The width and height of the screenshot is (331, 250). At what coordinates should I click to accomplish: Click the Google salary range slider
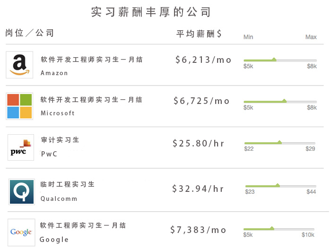[279, 229]
